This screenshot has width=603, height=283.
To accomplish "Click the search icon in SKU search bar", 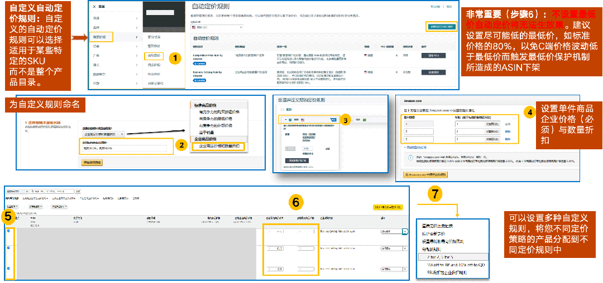I will tap(32, 191).
